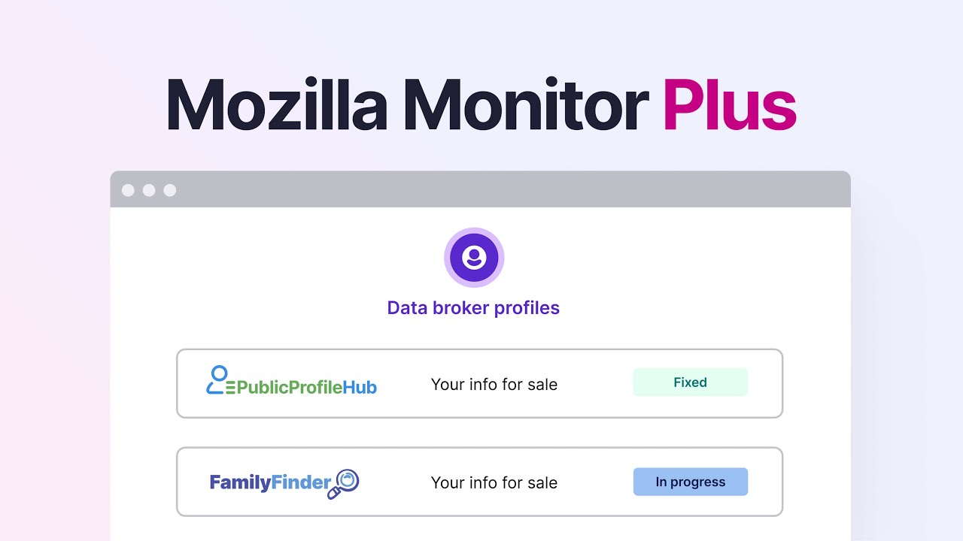Select the blue In progress status badge
The width and height of the screenshot is (963, 541).
(x=690, y=482)
